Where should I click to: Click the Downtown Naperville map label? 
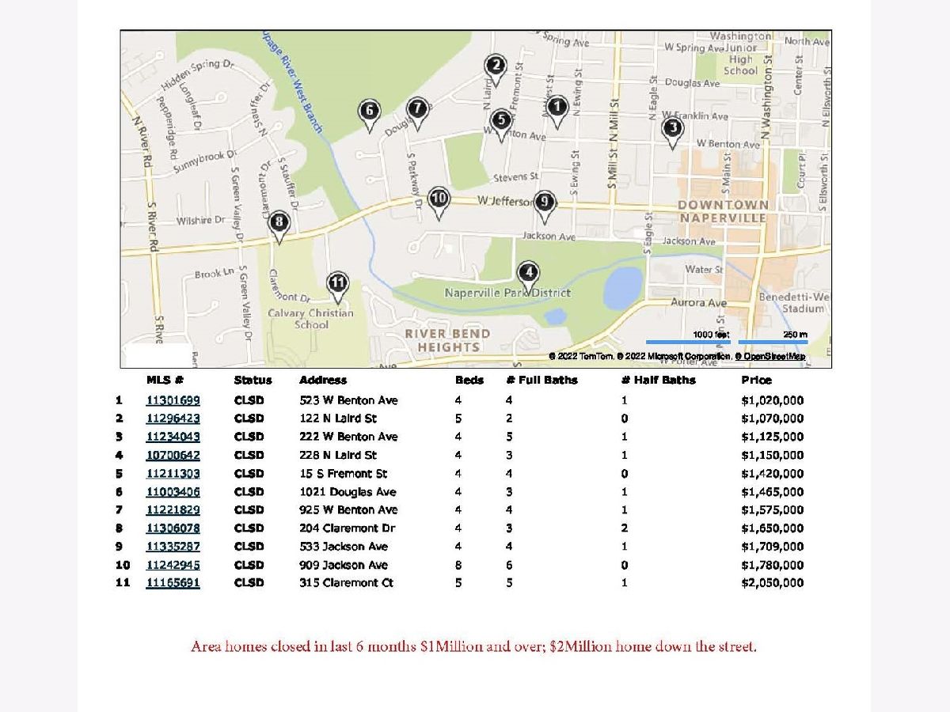pyautogui.click(x=722, y=211)
